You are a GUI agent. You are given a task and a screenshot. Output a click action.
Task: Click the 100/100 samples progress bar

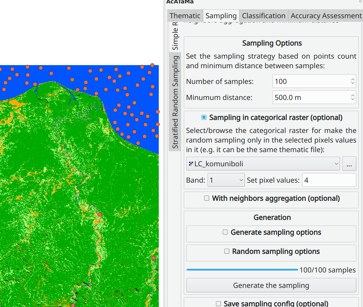pyautogui.click(x=242, y=269)
